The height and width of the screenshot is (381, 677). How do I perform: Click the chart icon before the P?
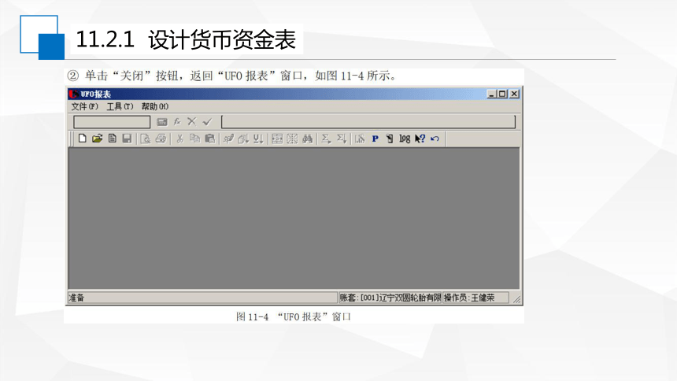[360, 139]
